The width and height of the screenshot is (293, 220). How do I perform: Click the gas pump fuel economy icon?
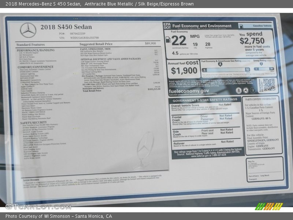(168, 40)
